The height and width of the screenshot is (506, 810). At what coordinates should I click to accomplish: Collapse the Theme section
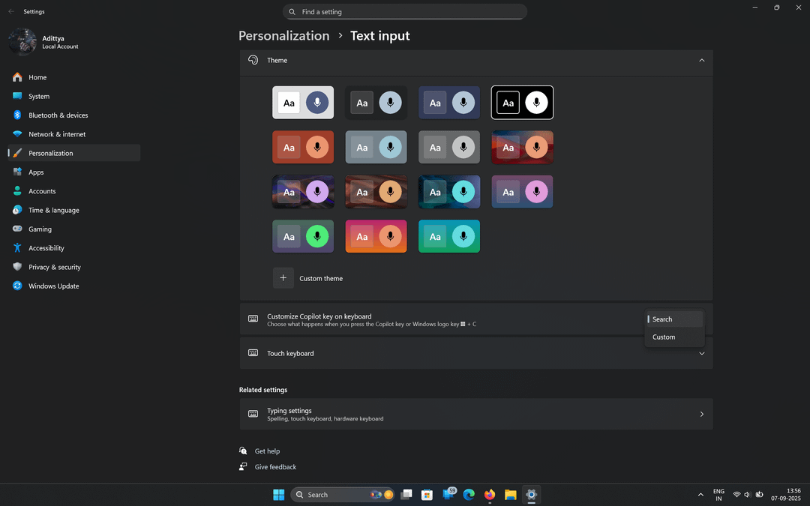click(701, 60)
